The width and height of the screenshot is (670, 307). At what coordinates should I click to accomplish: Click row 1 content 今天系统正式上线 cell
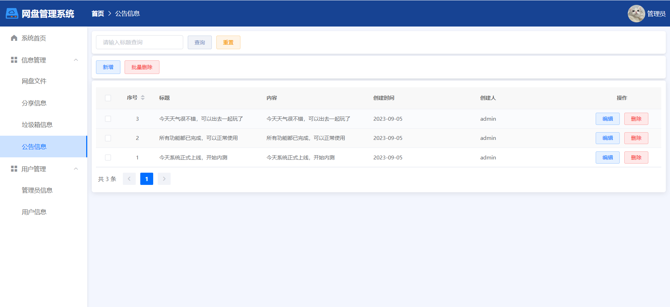pos(300,158)
